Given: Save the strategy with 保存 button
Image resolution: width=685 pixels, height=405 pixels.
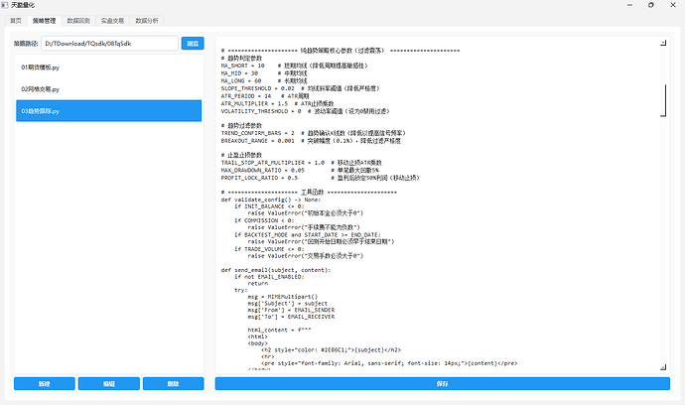Looking at the screenshot, I should (x=442, y=383).
